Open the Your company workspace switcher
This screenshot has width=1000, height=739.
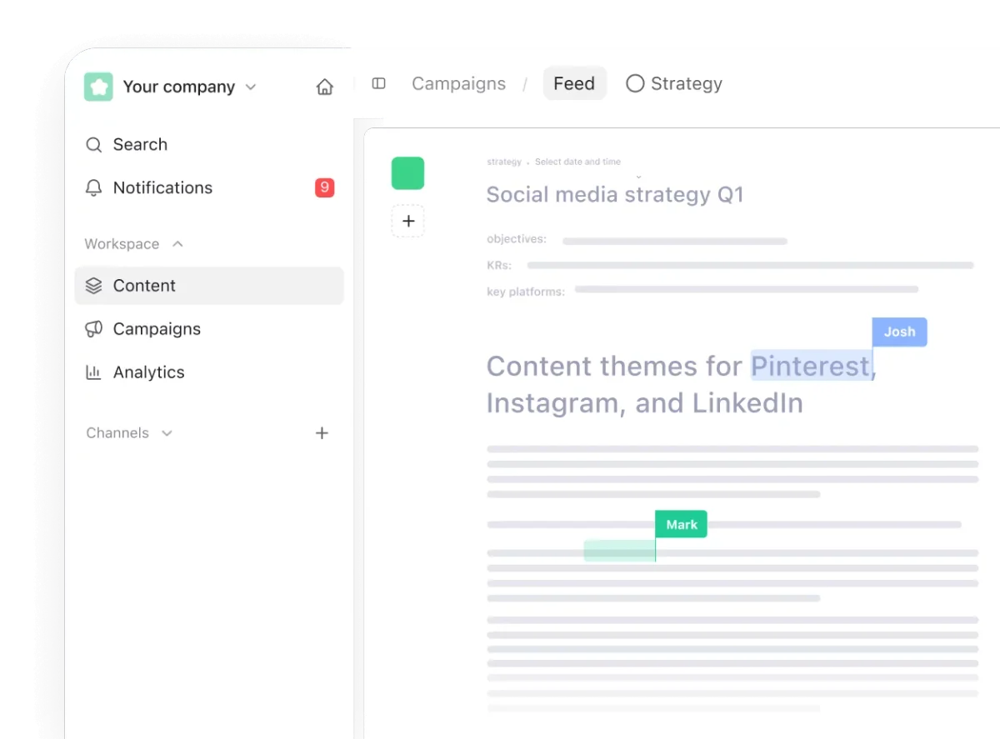pyautogui.click(x=178, y=86)
